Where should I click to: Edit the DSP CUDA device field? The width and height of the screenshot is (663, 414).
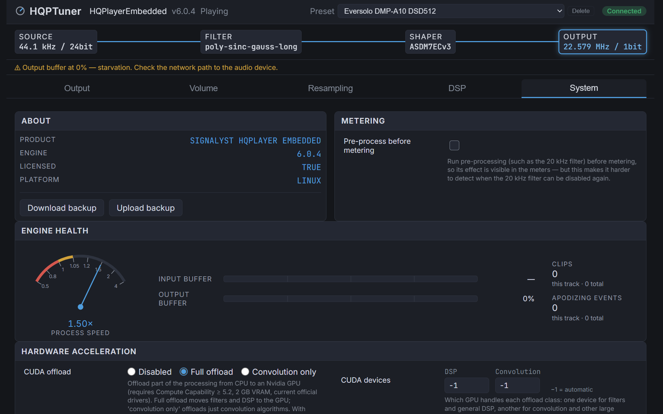466,386
